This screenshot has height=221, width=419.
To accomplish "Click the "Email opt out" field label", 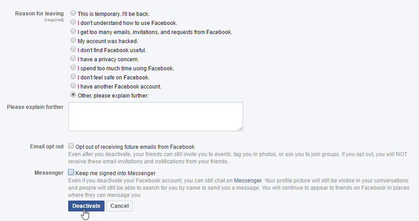I will pyautogui.click(x=47, y=147).
